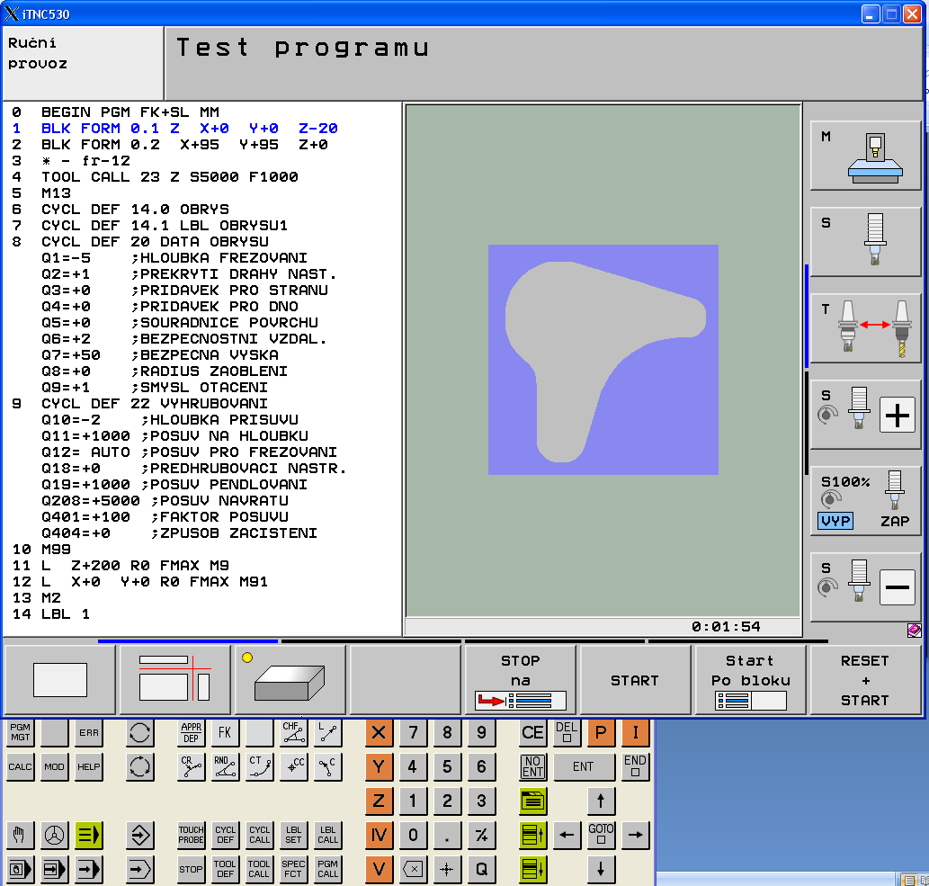This screenshot has height=886, width=929.
Task: Click the HELP key
Action: 89,766
